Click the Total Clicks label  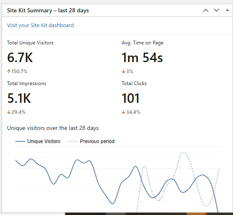pyautogui.click(x=134, y=83)
